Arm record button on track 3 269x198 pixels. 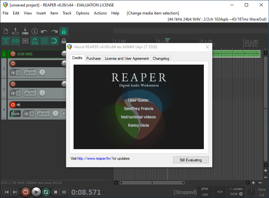click(x=13, y=84)
